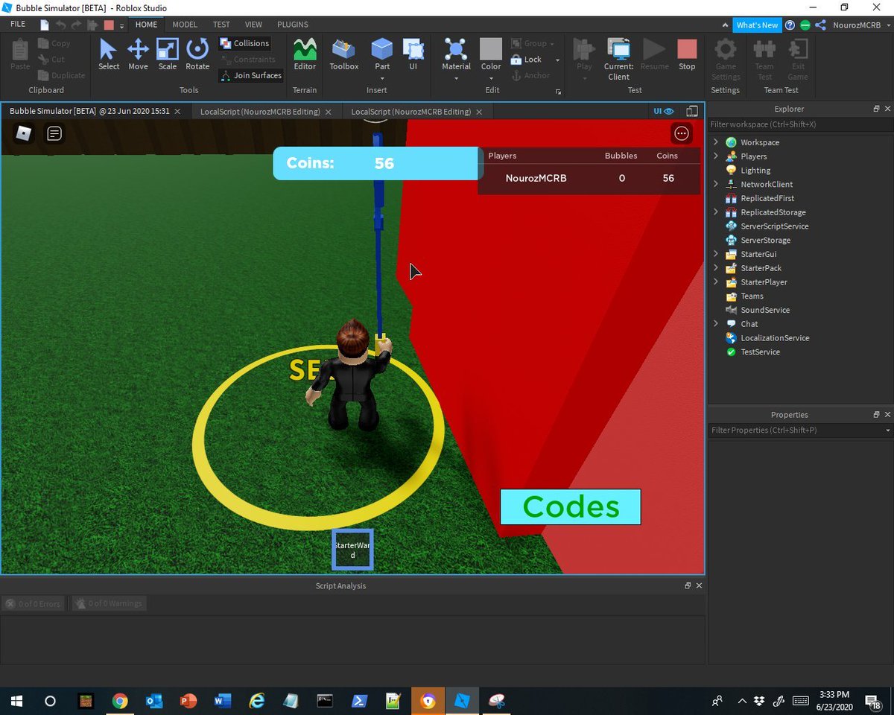Undock the Explorer panel
The image size is (894, 715).
[876, 109]
